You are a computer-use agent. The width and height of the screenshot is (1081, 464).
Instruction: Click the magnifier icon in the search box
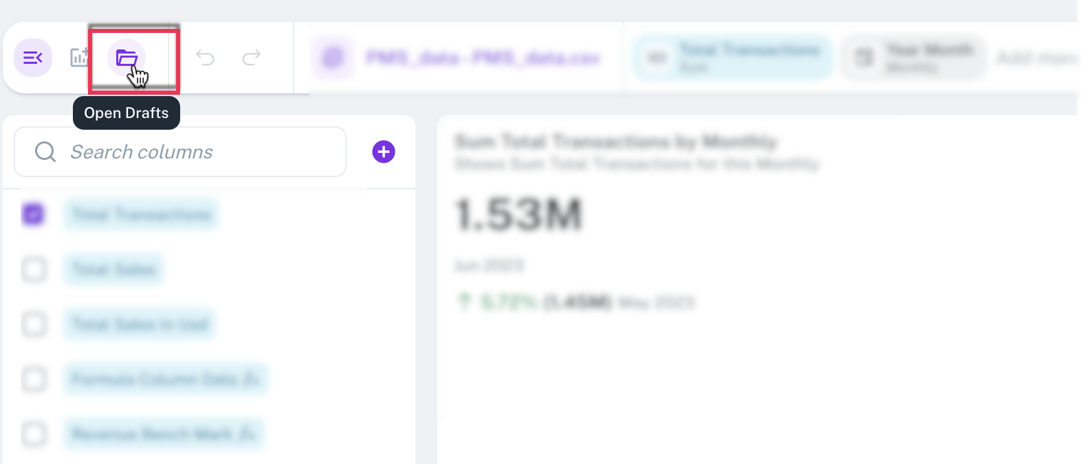[45, 152]
